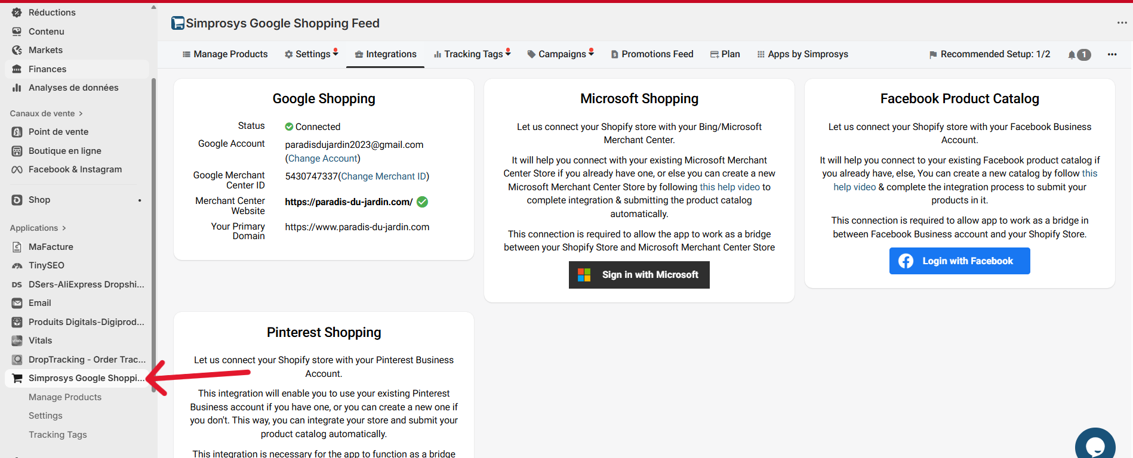
Task: Open Settings sidebar sub-item under Simprosys
Action: pyautogui.click(x=45, y=416)
